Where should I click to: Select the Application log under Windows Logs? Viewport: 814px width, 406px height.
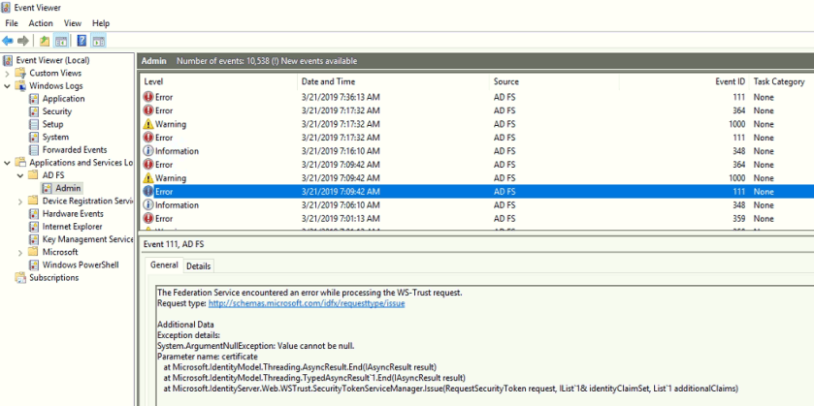[63, 99]
